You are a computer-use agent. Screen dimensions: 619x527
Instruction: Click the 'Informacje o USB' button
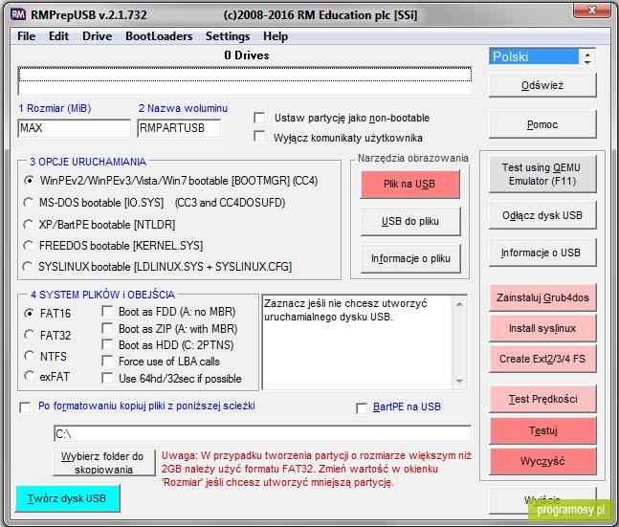click(x=542, y=253)
